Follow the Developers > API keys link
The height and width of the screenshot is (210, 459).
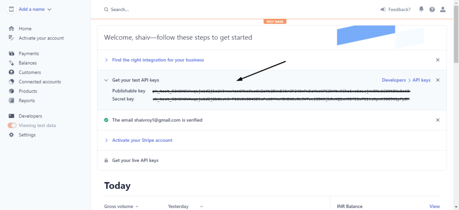(406, 80)
